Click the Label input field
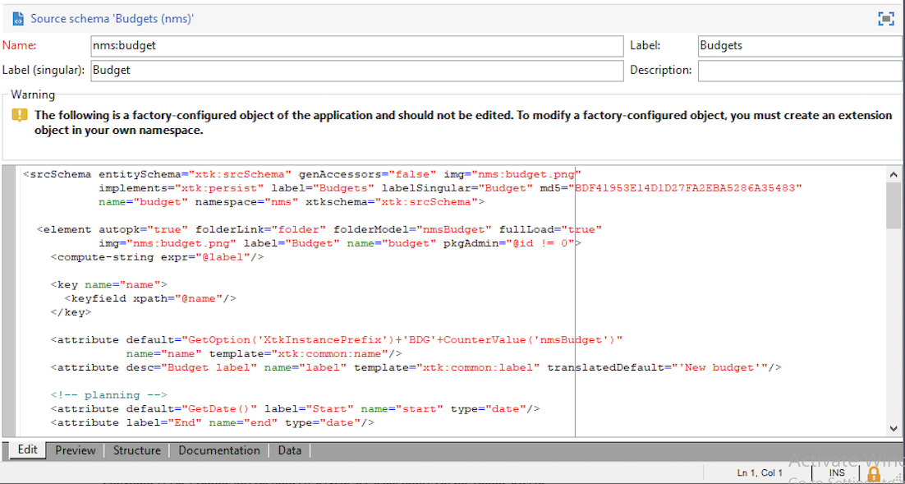Viewport: 905px width, 484px height. pos(801,46)
